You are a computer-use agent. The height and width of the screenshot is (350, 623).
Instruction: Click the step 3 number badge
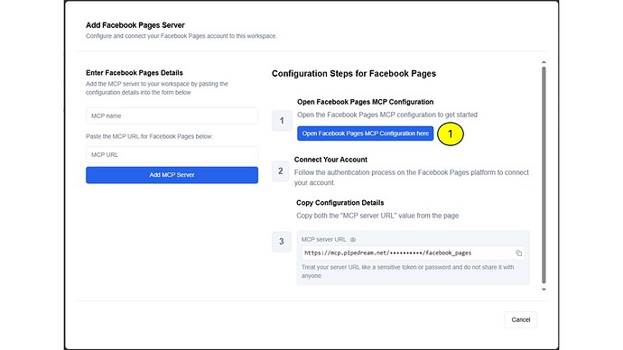point(282,242)
